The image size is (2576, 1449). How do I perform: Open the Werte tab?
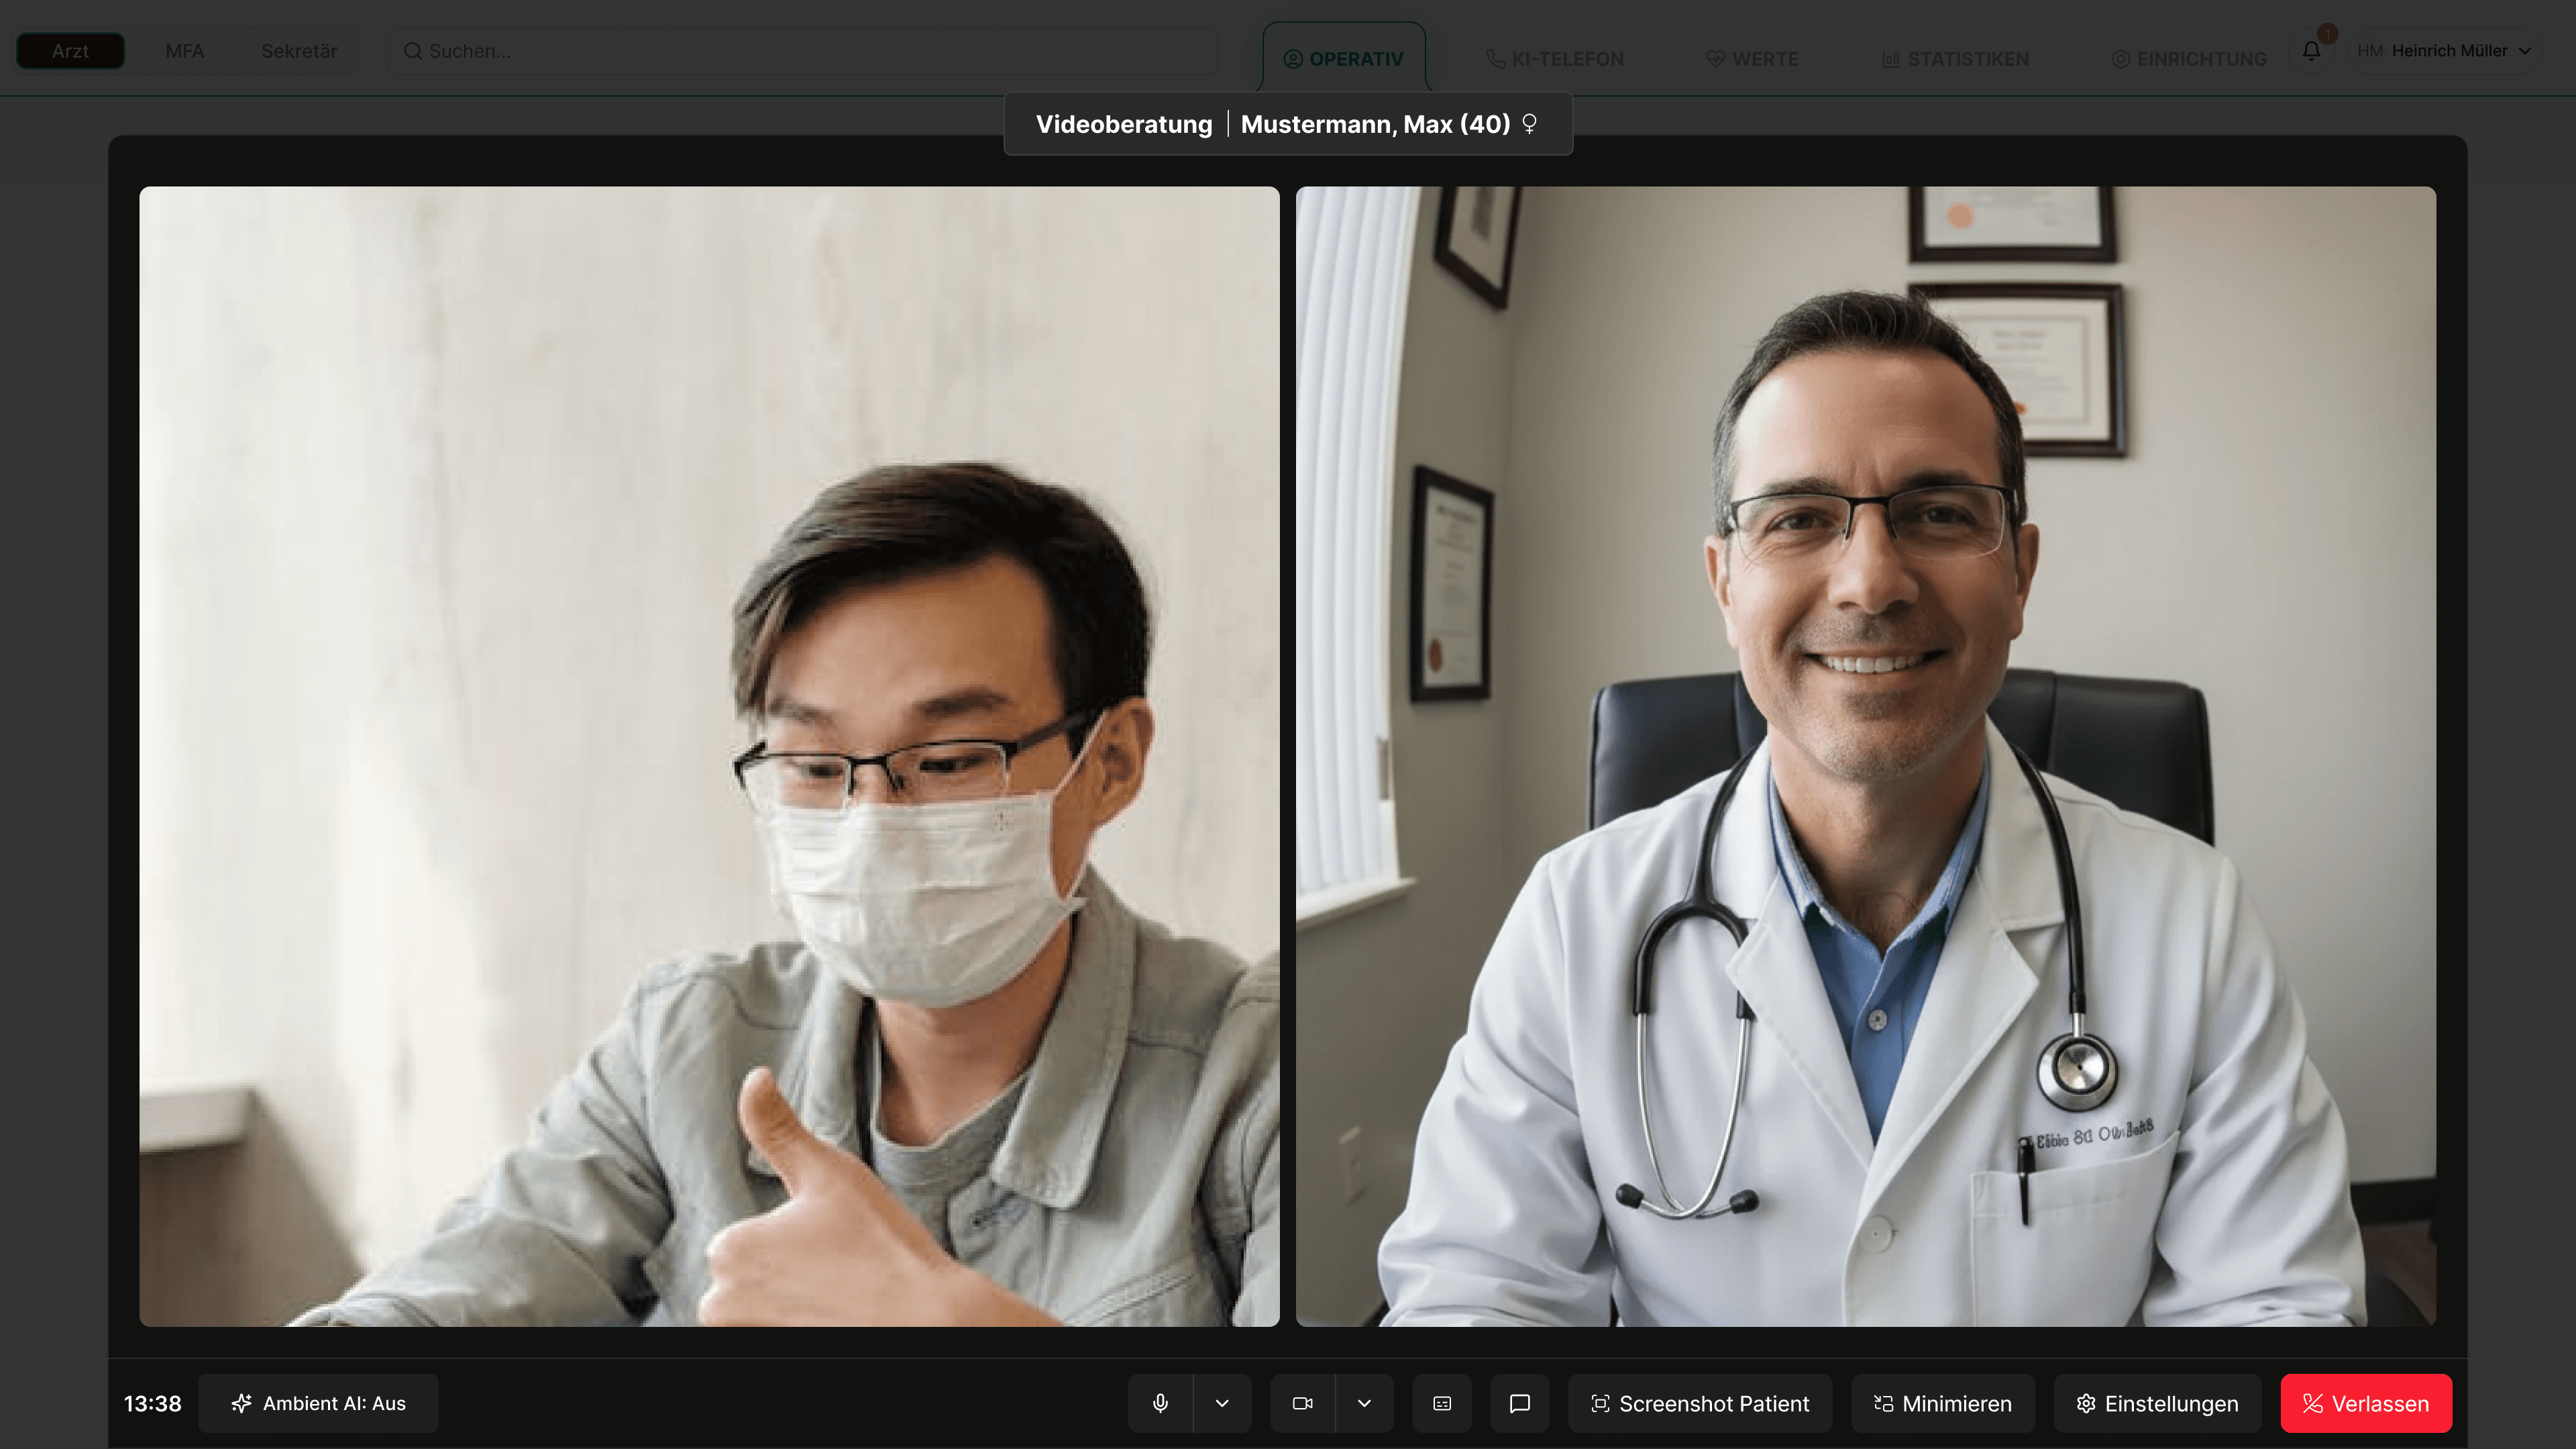pyautogui.click(x=1752, y=59)
